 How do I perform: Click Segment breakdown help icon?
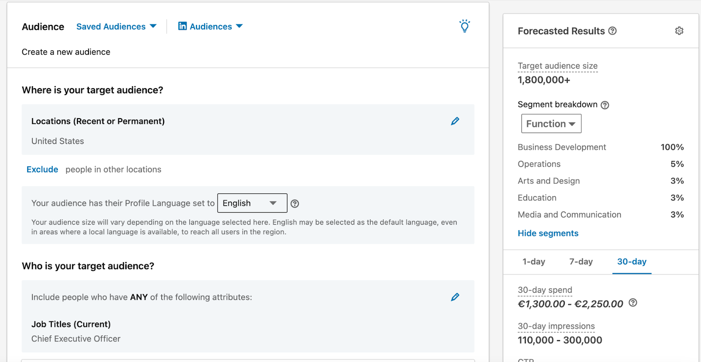(x=605, y=105)
